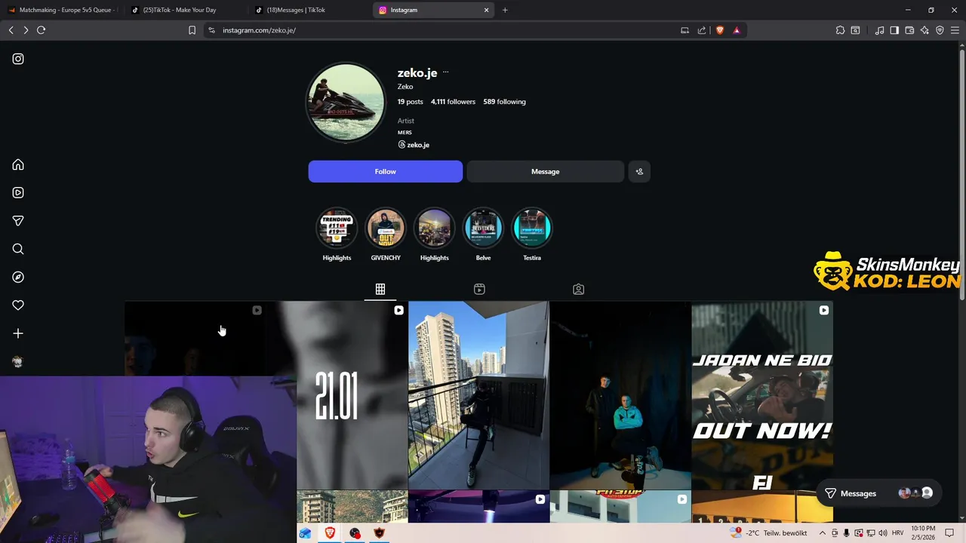Open weather widget -2°C Teilw. bewölkt

[x=769, y=533]
